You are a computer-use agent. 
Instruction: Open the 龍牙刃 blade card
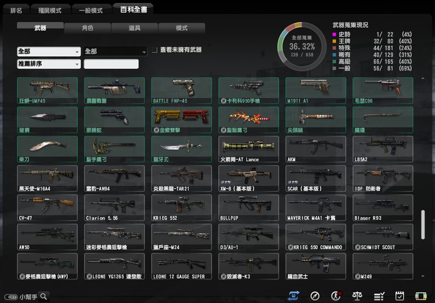182,149
